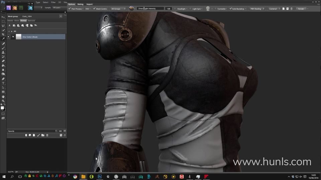This screenshot has width=321, height=180.
Task: Select the Hand tool
Action: tap(3, 97)
